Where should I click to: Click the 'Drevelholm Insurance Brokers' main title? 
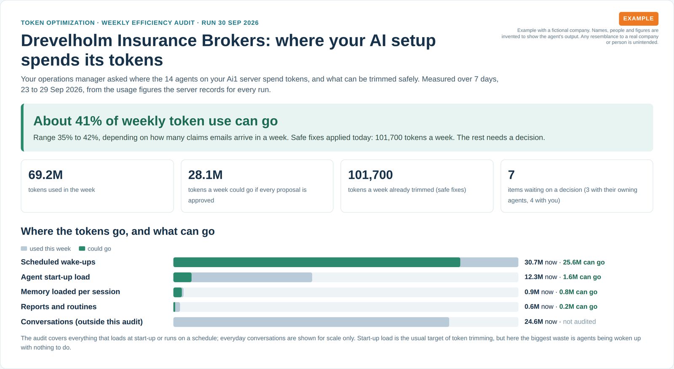pyautogui.click(x=228, y=50)
